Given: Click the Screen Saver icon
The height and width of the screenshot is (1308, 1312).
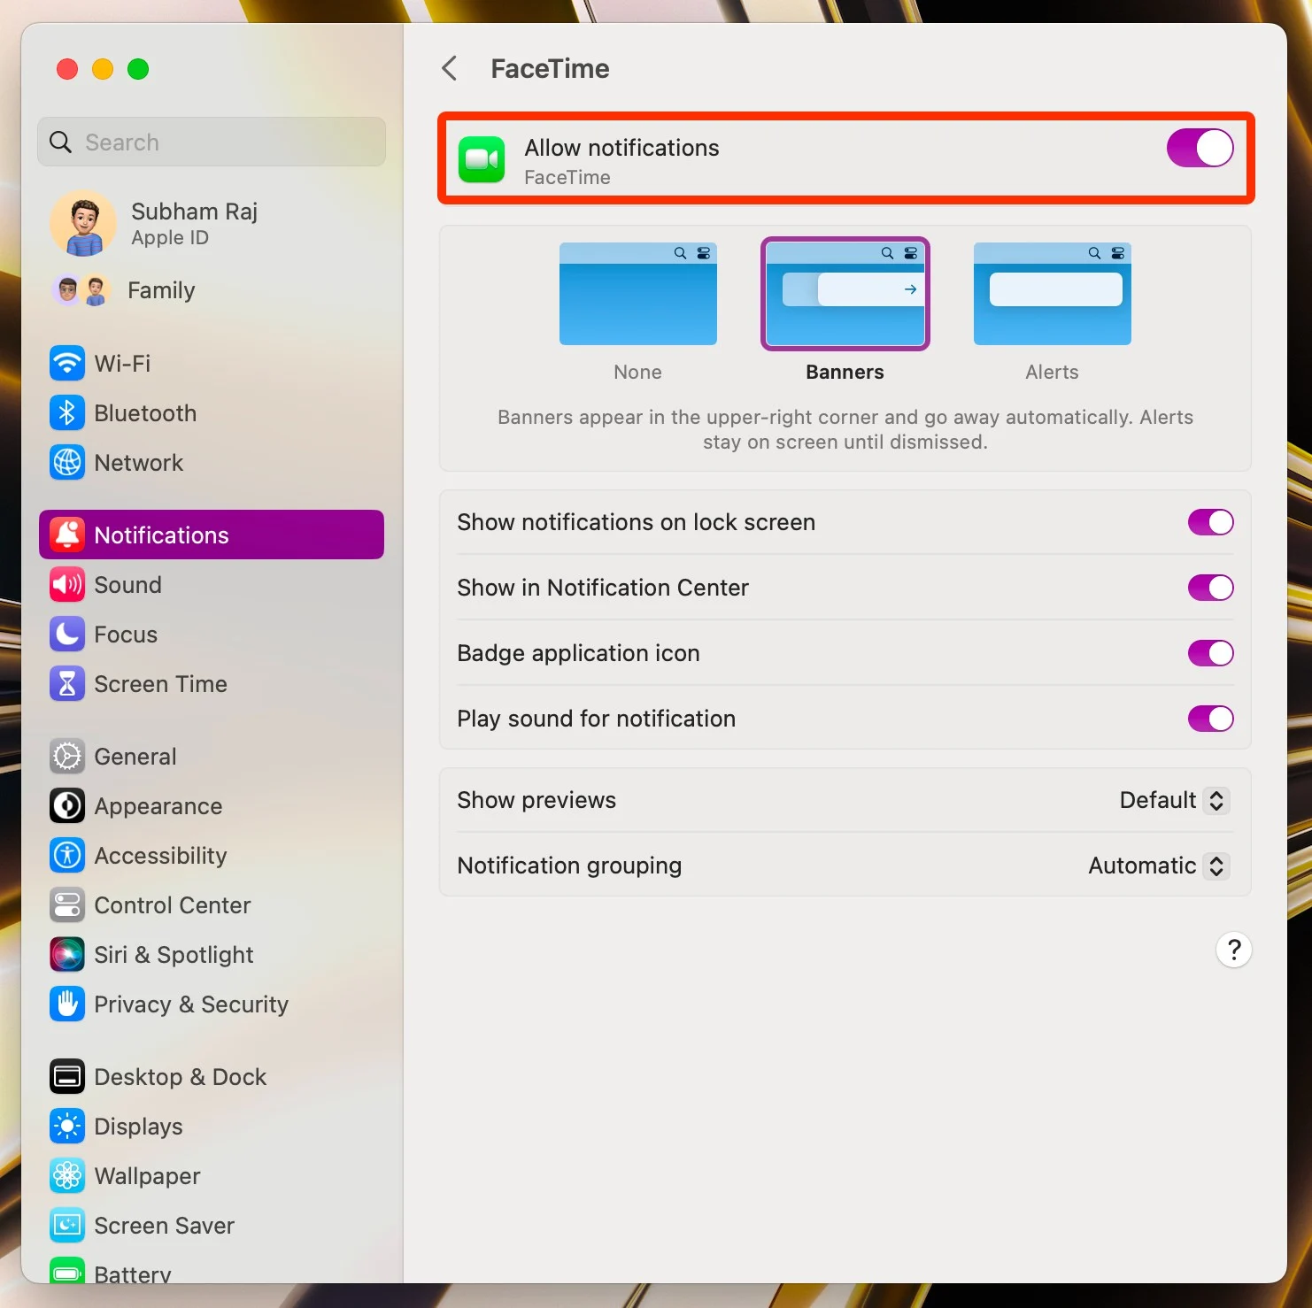Looking at the screenshot, I should (x=67, y=1226).
